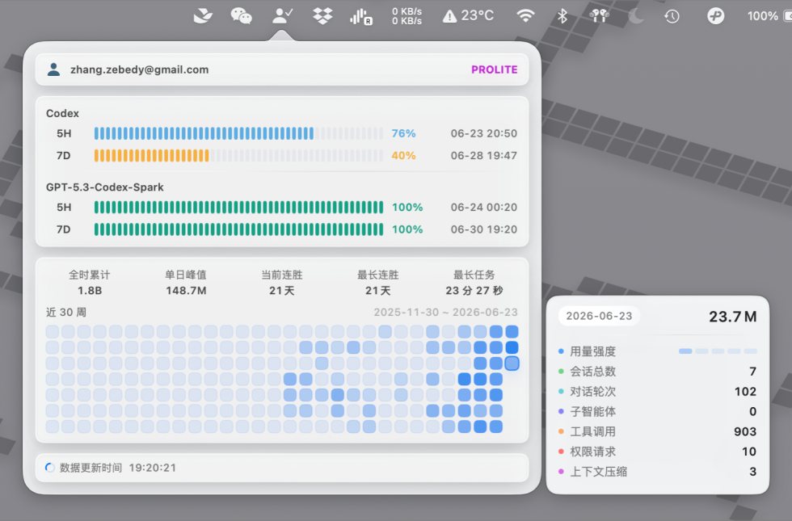Image resolution: width=792 pixels, height=521 pixels.
Task: Click the GPT-5.3-Codex-Spark 5H green bar
Action: click(238, 207)
